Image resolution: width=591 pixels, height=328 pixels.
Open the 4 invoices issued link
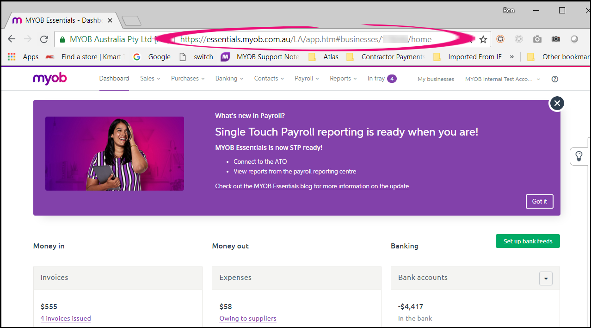pos(66,318)
